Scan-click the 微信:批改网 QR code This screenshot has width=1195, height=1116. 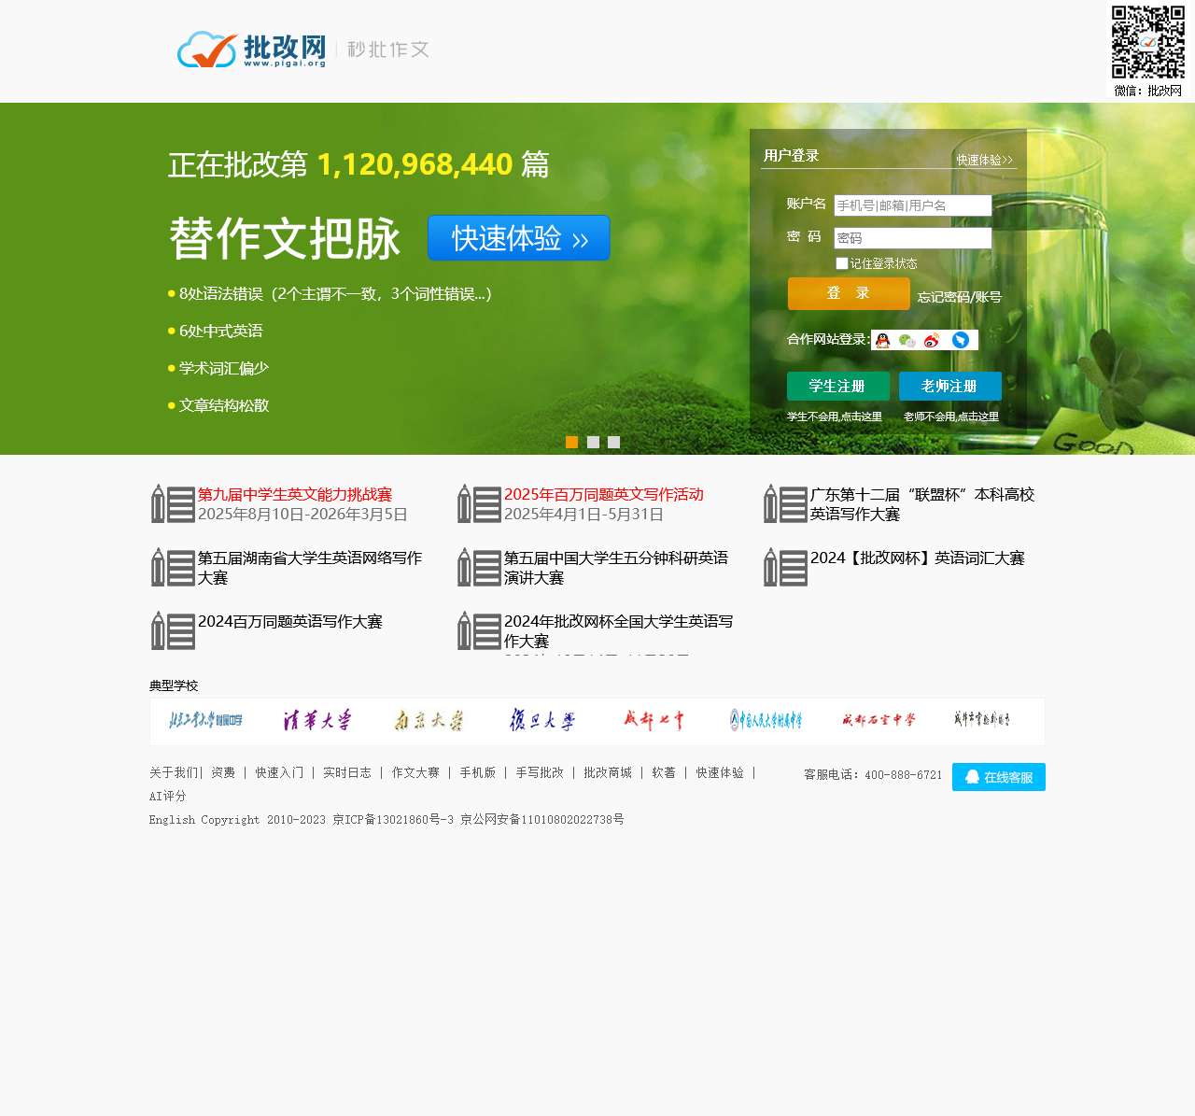1147,44
